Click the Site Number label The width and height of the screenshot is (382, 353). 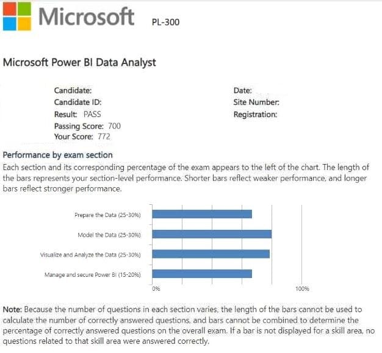(x=256, y=102)
